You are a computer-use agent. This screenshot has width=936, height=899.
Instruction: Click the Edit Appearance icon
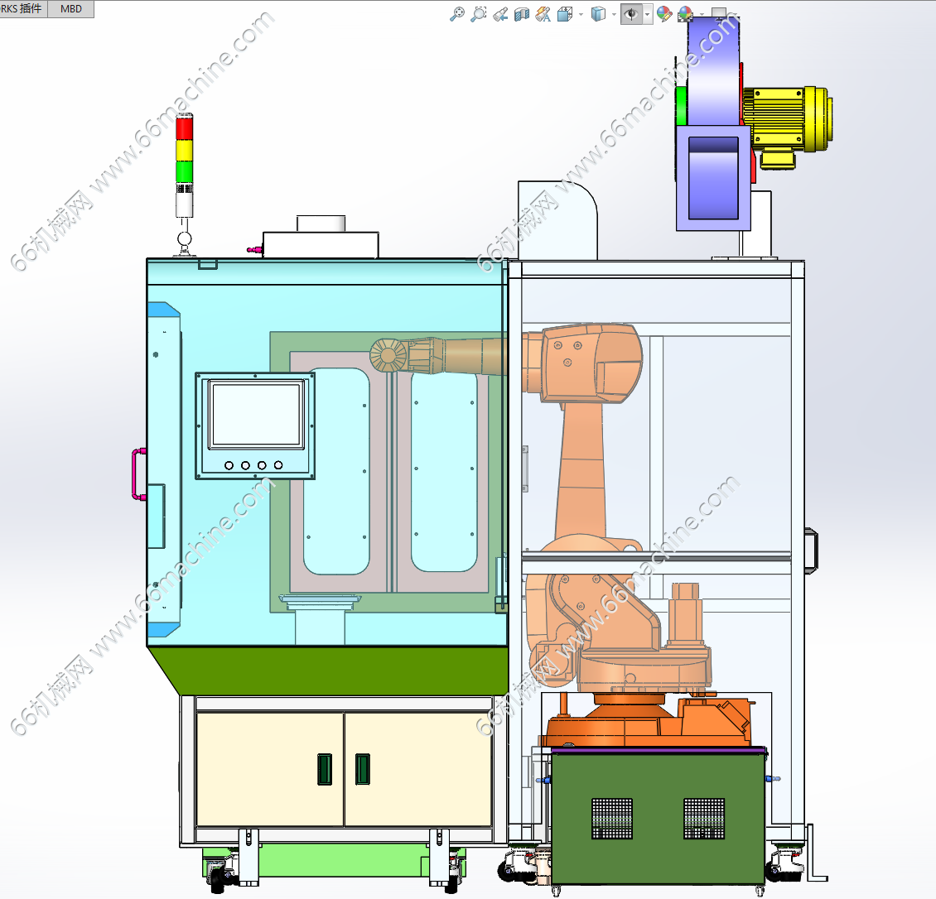tap(663, 14)
